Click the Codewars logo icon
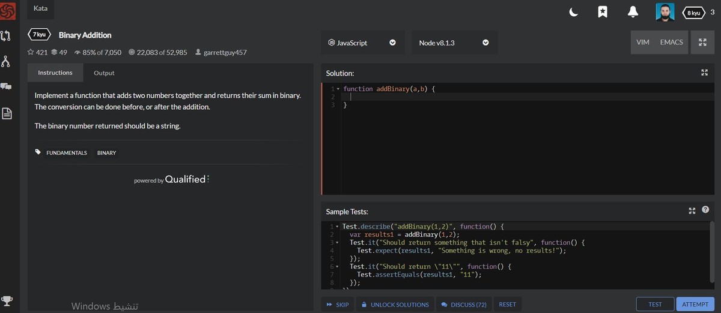The height and width of the screenshot is (313, 721). pyautogui.click(x=8, y=10)
